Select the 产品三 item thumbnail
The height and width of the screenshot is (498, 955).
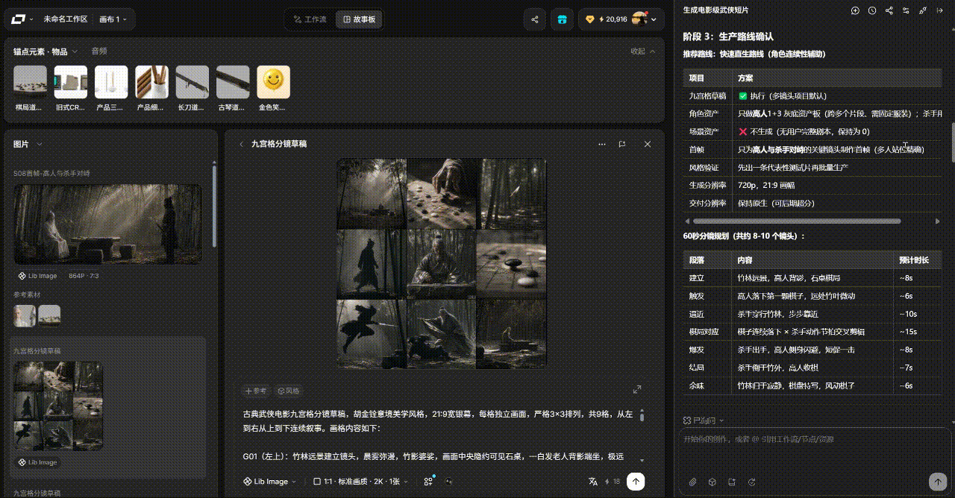111,82
